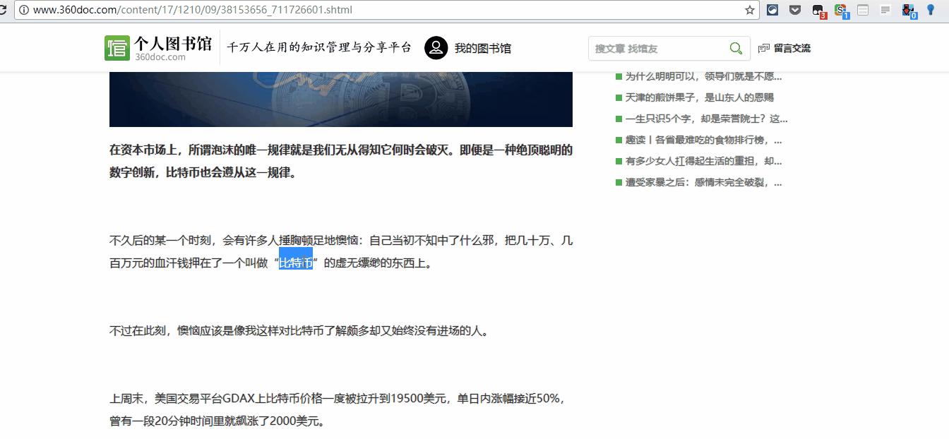Click the message board chat icon

[764, 49]
